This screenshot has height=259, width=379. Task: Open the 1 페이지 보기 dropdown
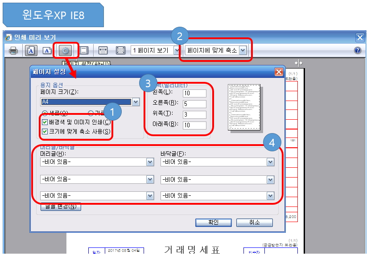coord(177,50)
